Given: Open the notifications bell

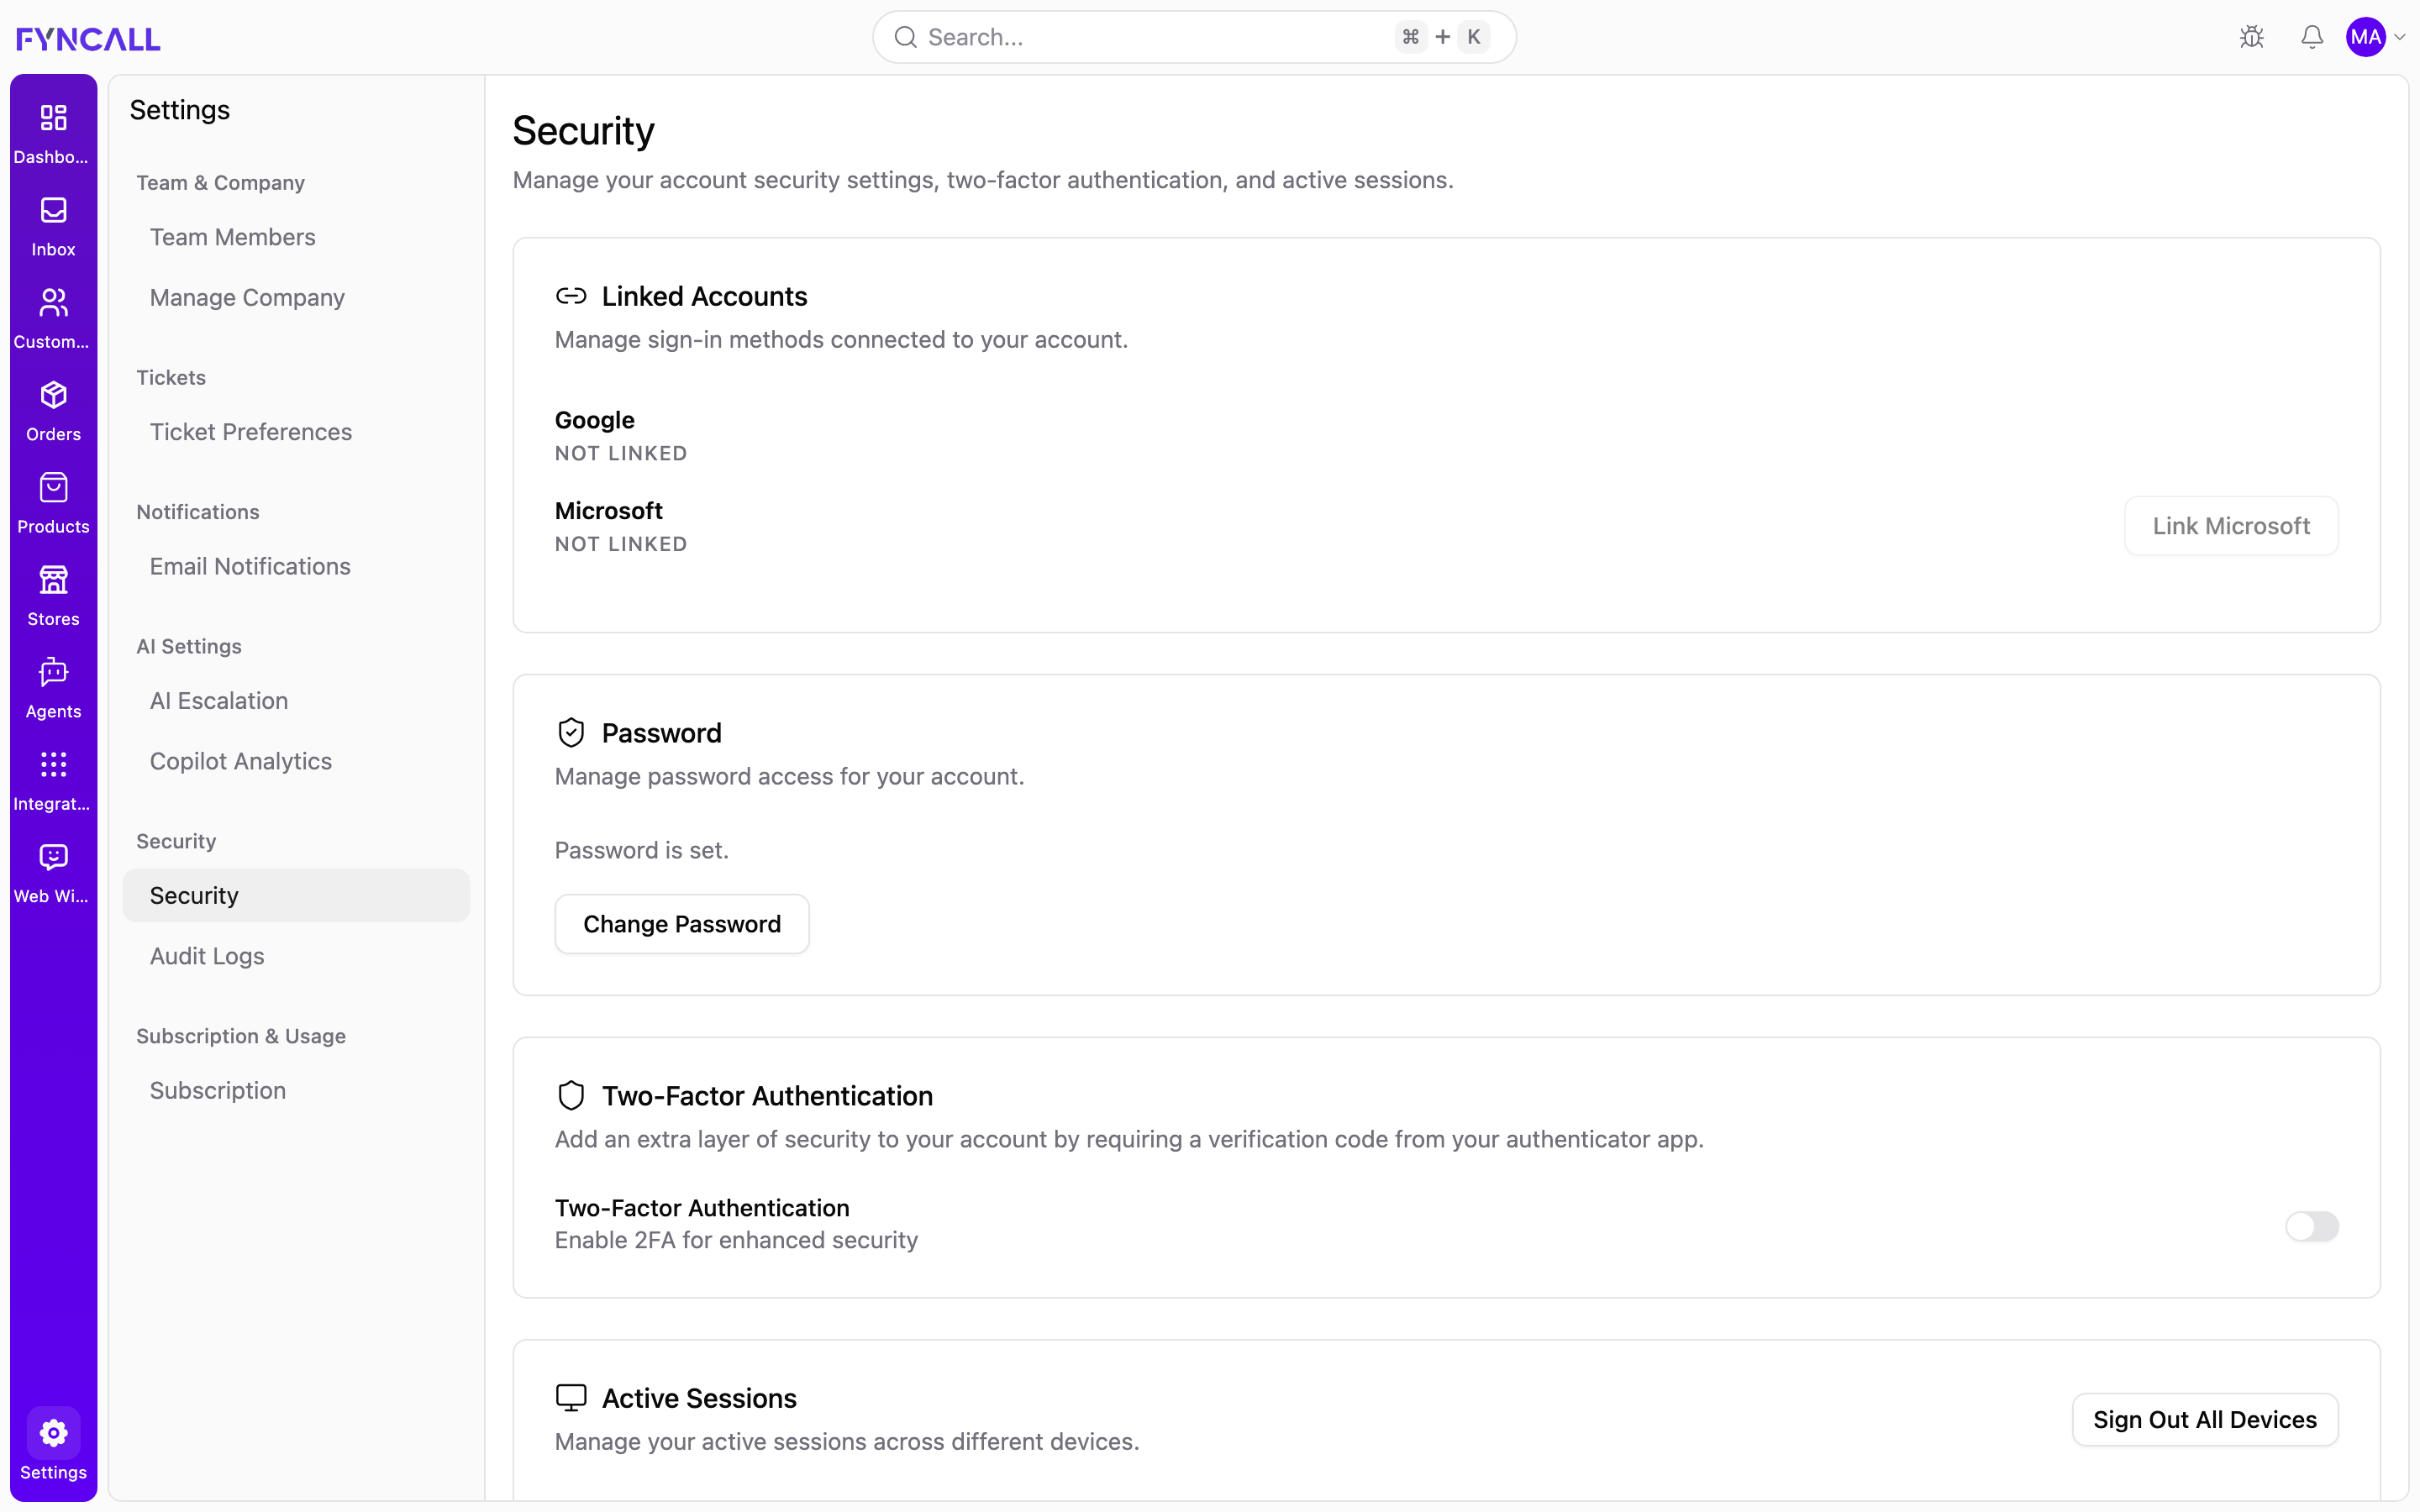Looking at the screenshot, I should [x=2312, y=37].
